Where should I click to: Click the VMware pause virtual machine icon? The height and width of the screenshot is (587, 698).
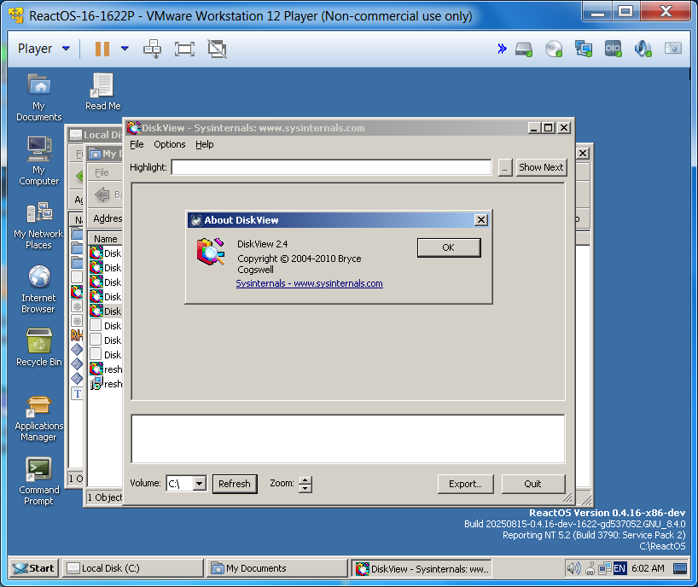(x=102, y=49)
